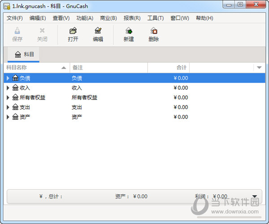Click the 备注 column header
The height and width of the screenshot is (224, 269).
tap(109, 67)
